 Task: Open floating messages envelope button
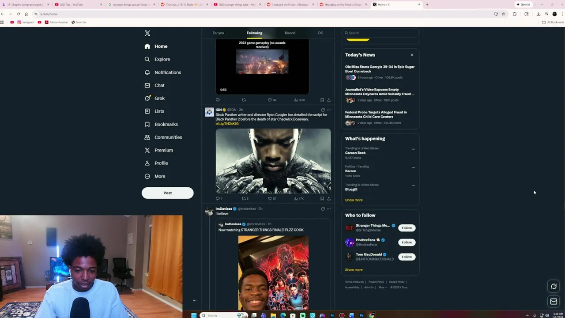pos(554,302)
